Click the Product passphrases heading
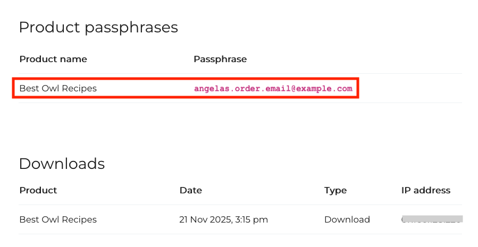 tap(98, 27)
